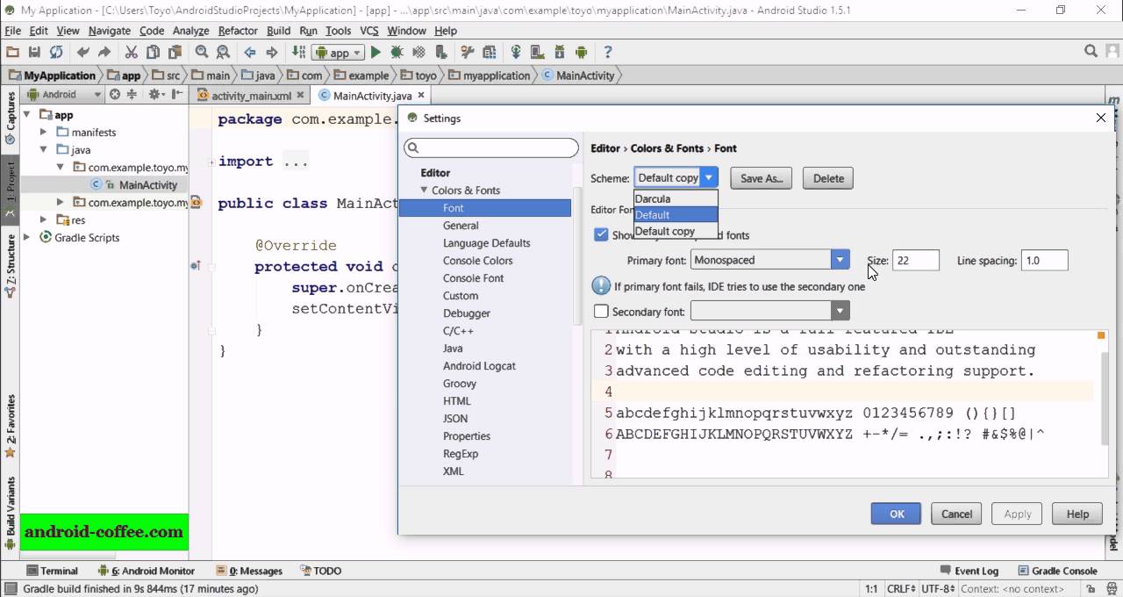Viewport: 1123px width, 597px height.
Task: Collapse the java folder
Action: [x=44, y=149]
